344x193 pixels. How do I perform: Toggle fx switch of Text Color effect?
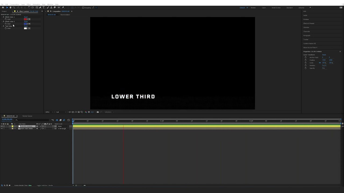coord(3,26)
